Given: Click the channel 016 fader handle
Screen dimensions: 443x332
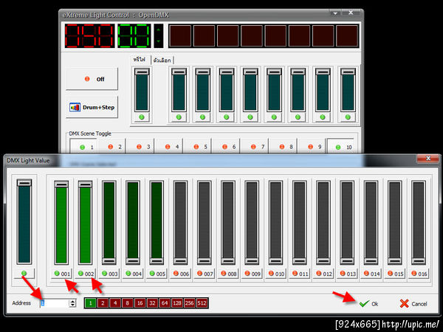Looking at the screenshot, I should [x=419, y=260].
